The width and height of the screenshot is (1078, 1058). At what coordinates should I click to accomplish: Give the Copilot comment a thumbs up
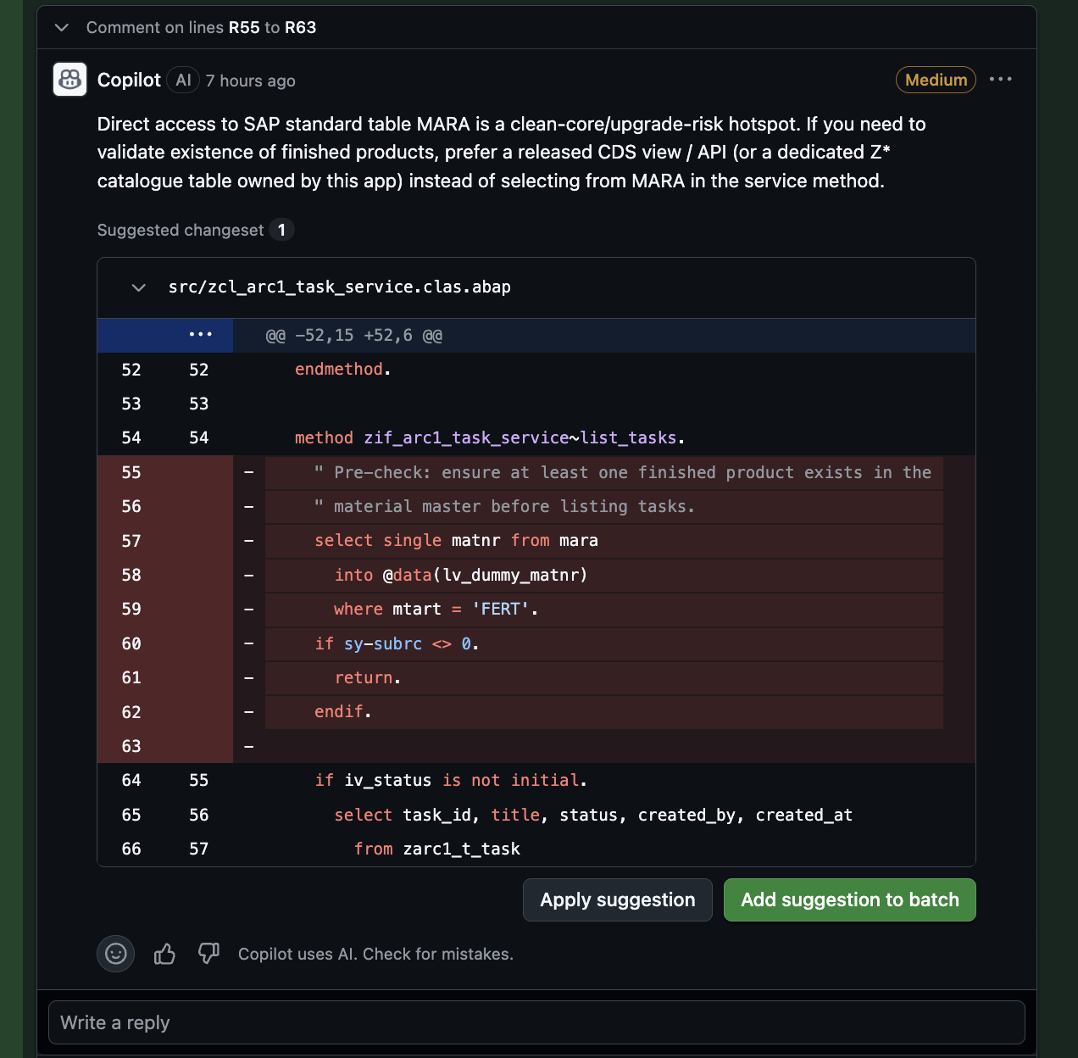point(164,954)
